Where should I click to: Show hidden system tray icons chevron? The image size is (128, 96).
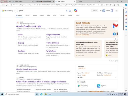coord(108,94)
